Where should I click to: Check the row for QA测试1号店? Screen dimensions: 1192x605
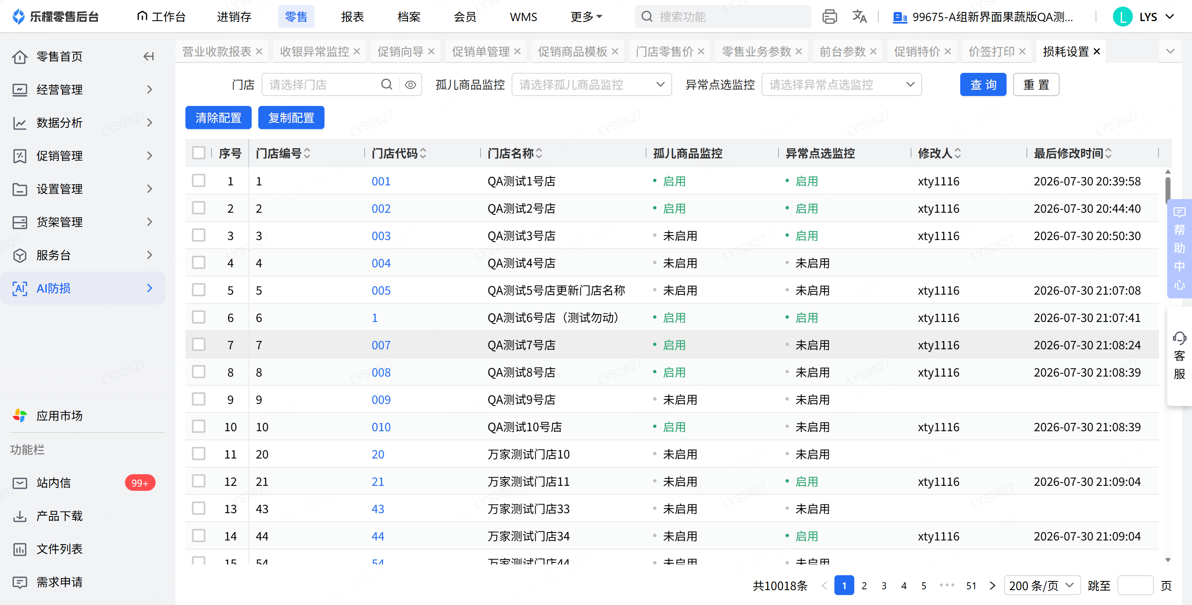point(199,180)
